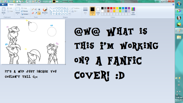183x103 pixels.
Task: Pick the dark red color swatch
Action: (108, 8)
